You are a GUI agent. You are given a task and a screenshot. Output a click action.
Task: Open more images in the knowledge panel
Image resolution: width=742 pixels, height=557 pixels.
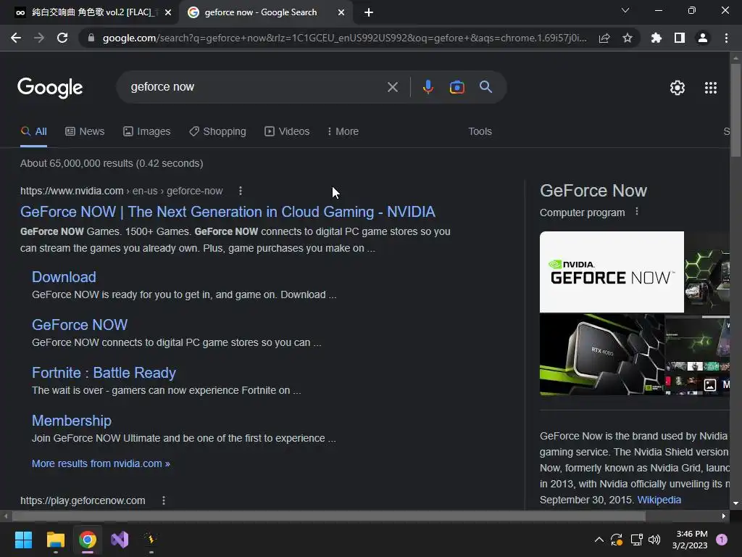pos(715,384)
